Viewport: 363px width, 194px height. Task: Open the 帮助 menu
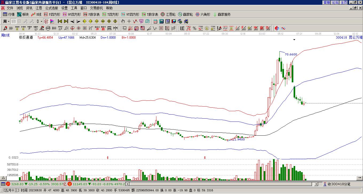[109, 8]
